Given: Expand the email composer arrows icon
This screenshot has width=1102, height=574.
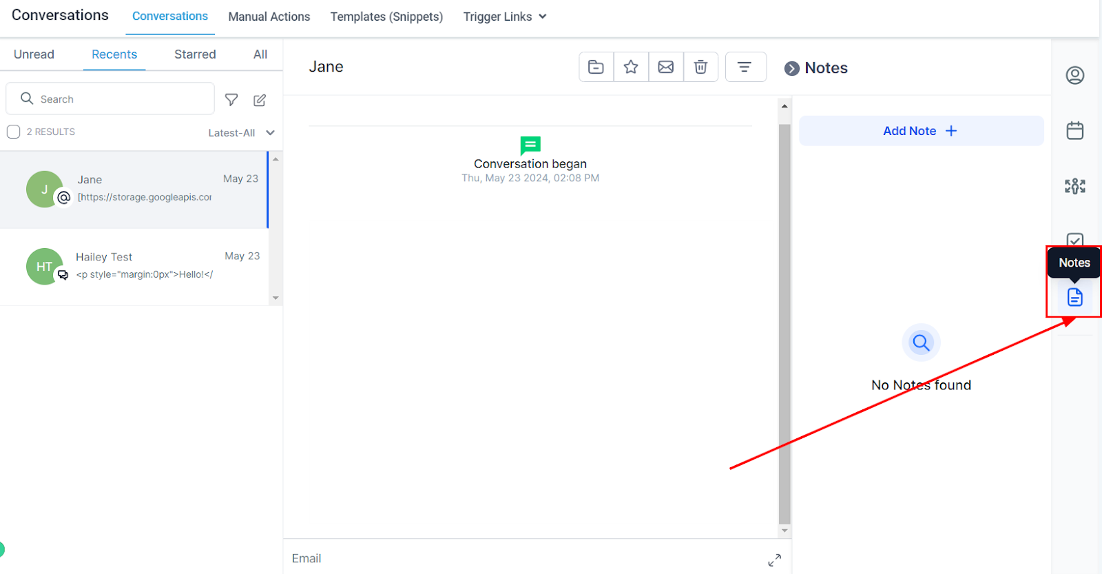Looking at the screenshot, I should 775,560.
